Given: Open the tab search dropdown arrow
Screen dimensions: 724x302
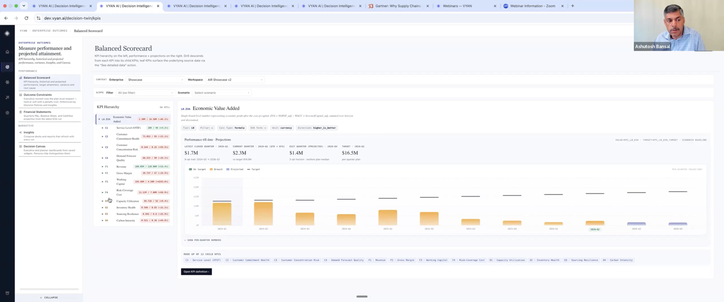Looking at the screenshot, I should (24, 6).
